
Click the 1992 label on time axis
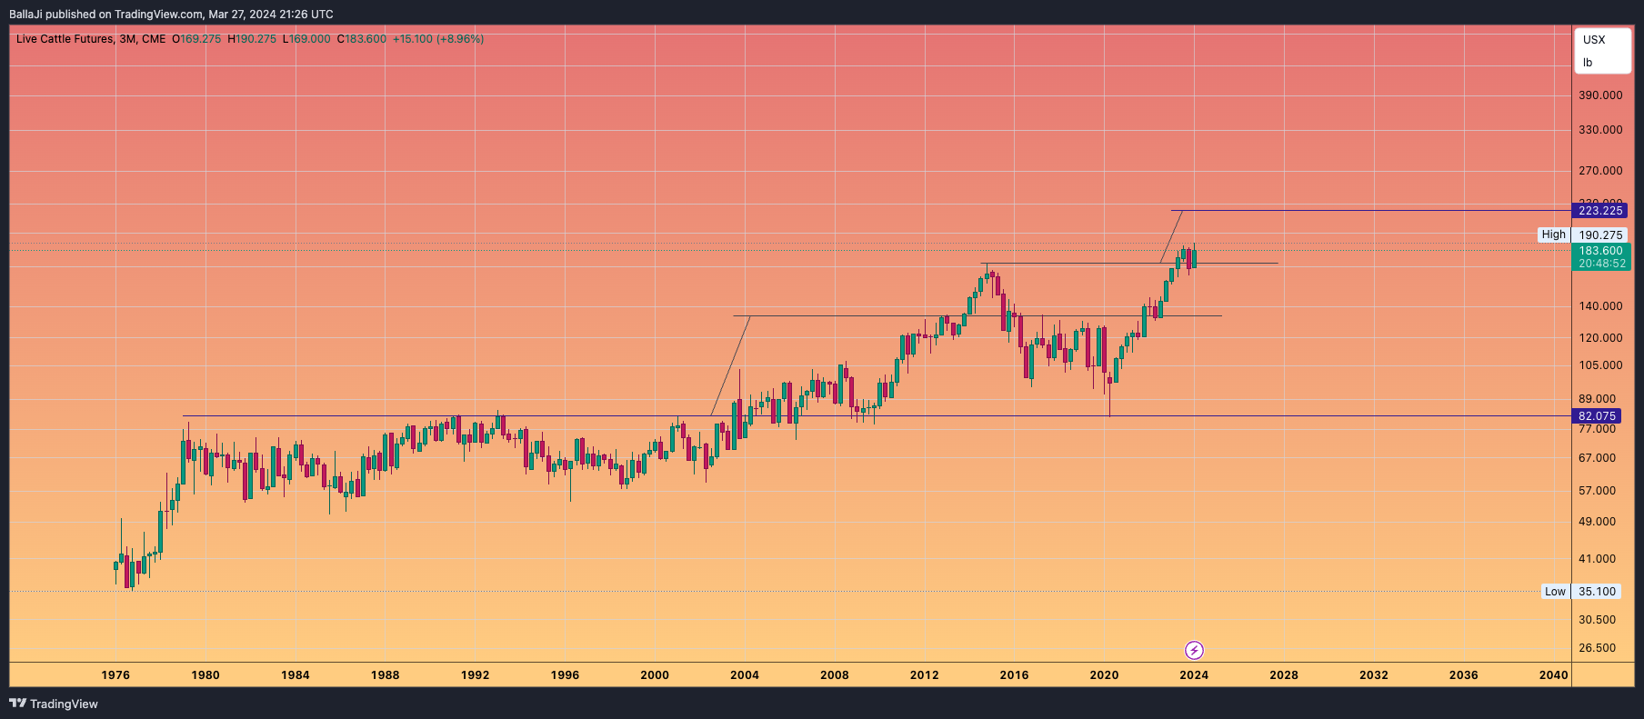coord(476,675)
